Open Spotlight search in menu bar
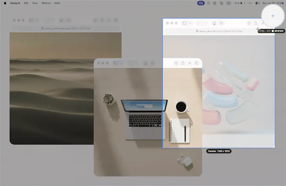The height and width of the screenshot is (186, 286). click(208, 3)
